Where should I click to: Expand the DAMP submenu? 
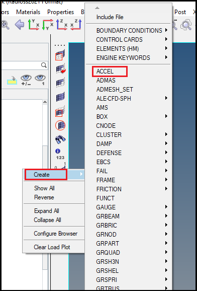[x=129, y=144]
